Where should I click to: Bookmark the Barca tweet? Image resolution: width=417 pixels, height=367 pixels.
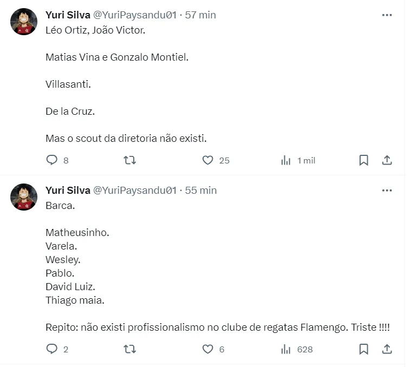click(364, 349)
